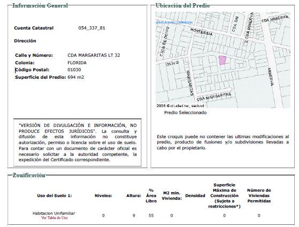This screenshot has height=227, width=299.
Task: Open the 'Ver Tabla de Uso' link
Action: (x=55, y=218)
